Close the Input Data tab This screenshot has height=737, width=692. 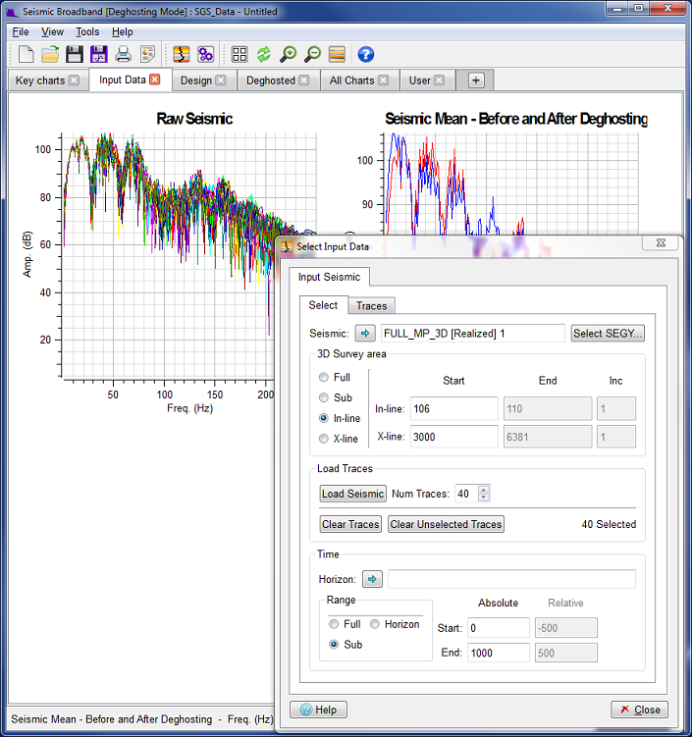155,79
